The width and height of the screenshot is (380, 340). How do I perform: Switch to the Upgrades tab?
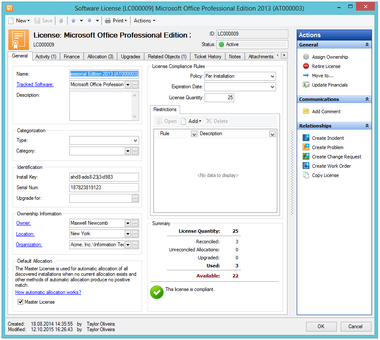131,57
